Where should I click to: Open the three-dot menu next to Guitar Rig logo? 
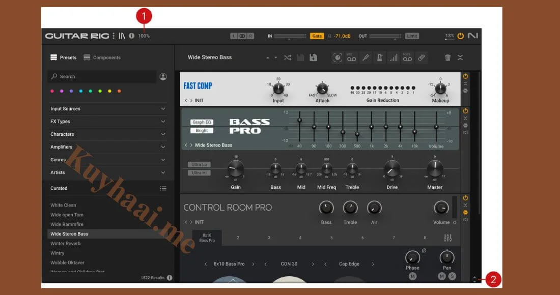pyautogui.click(x=114, y=36)
